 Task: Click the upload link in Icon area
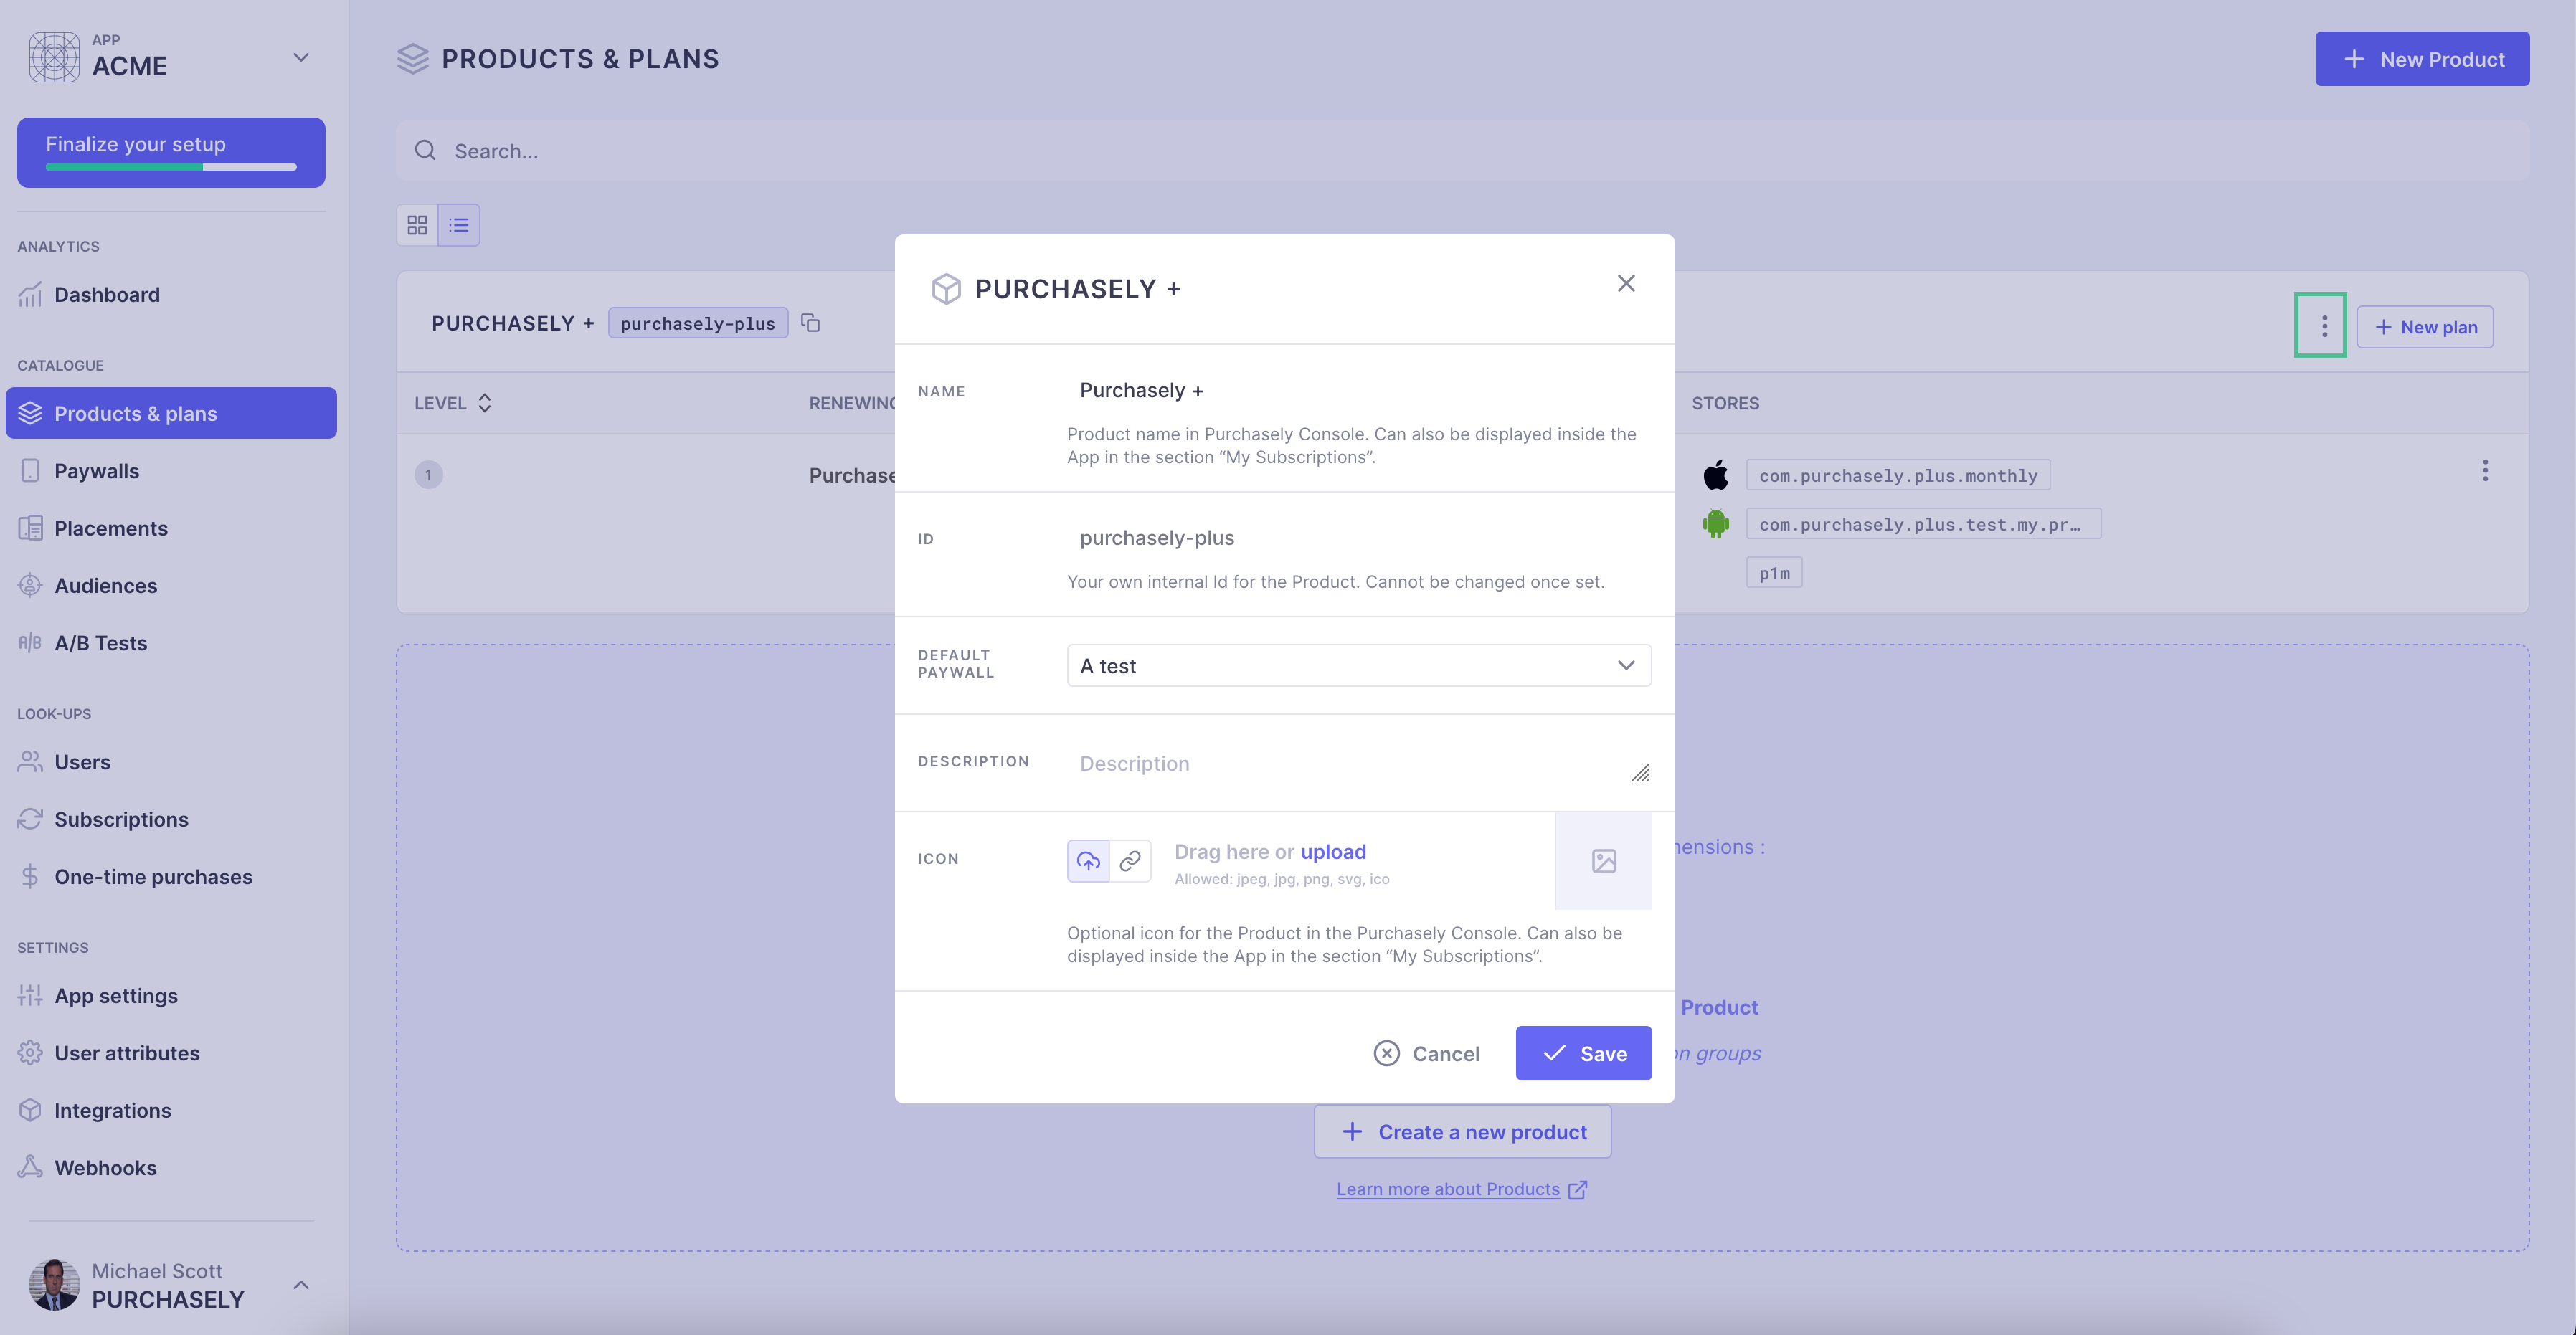coord(1332,851)
